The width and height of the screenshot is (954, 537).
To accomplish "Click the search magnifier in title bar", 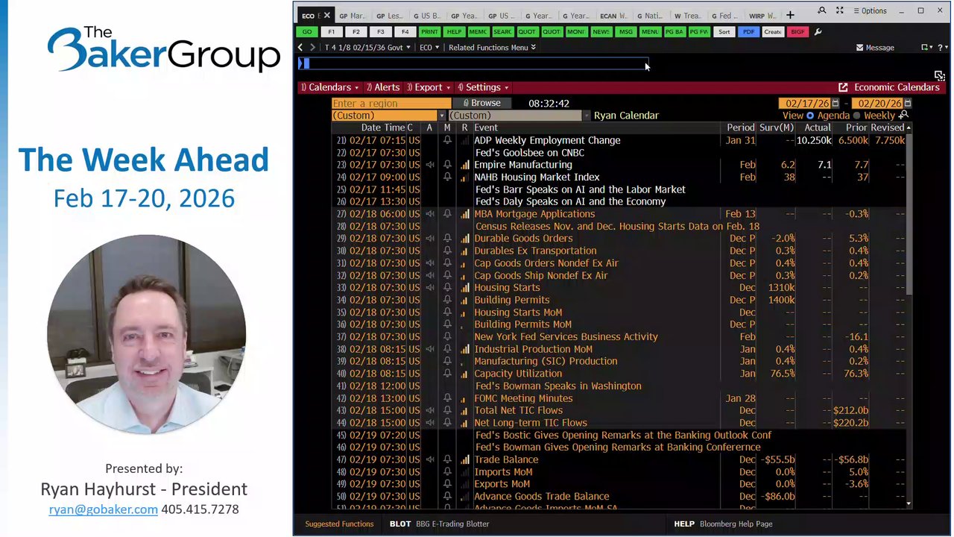I will tap(822, 11).
